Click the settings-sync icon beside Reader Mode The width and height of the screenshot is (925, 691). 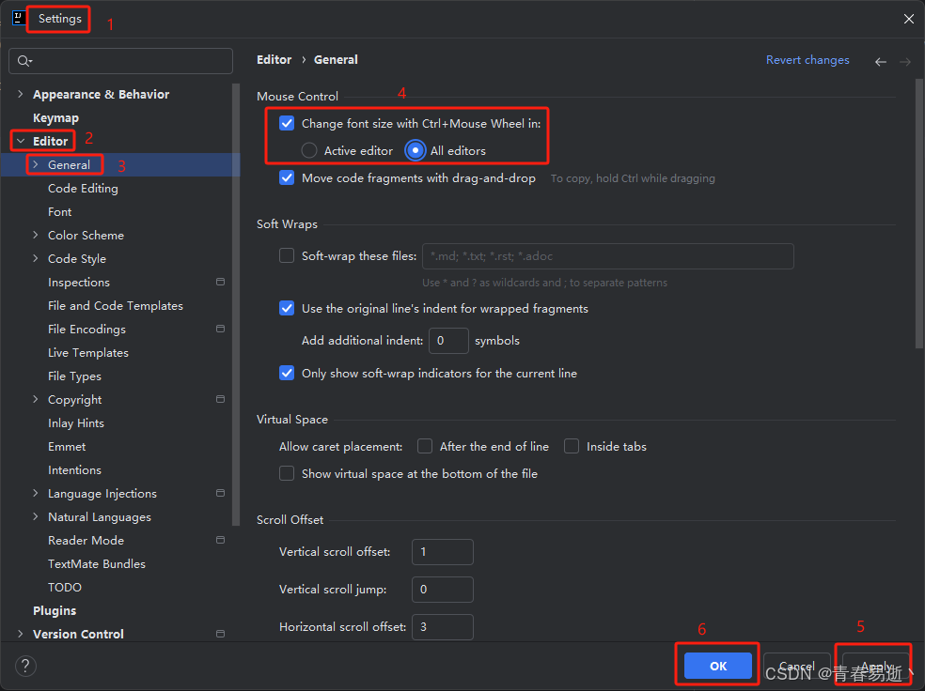[x=220, y=540]
